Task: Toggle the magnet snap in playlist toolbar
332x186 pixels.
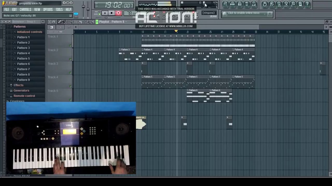Action: pos(54,22)
